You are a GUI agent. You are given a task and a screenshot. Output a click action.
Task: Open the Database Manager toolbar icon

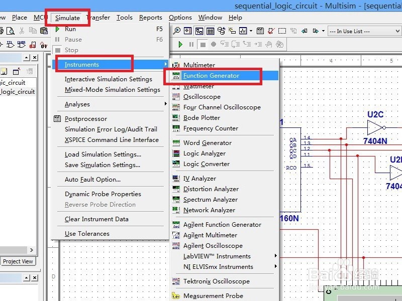tap(221, 31)
